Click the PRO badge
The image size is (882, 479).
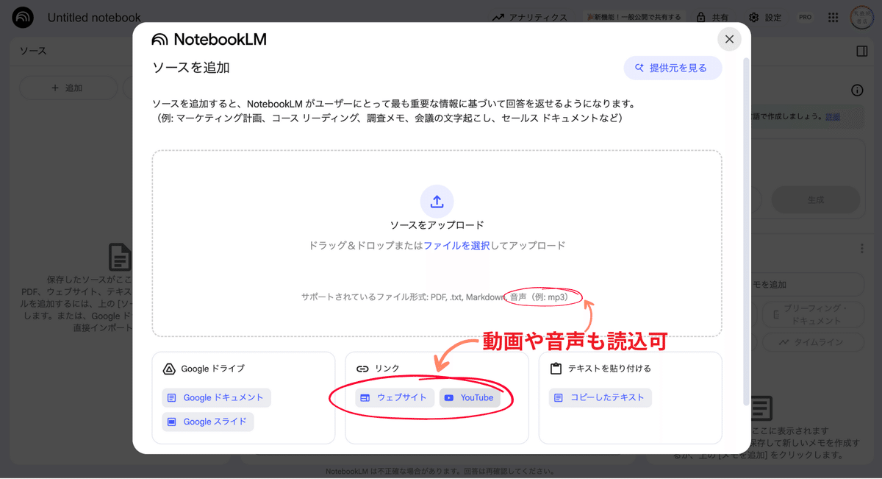tap(806, 17)
